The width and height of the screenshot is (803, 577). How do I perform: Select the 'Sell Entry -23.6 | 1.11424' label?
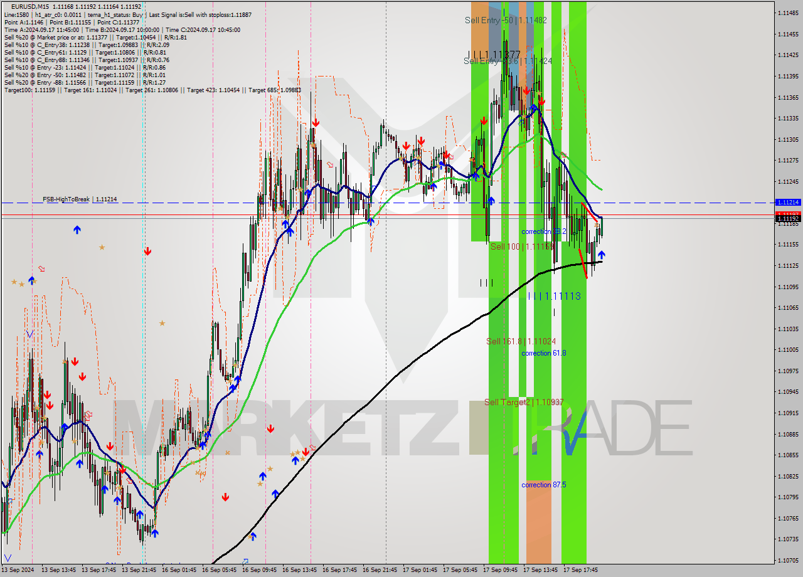pyautogui.click(x=508, y=61)
